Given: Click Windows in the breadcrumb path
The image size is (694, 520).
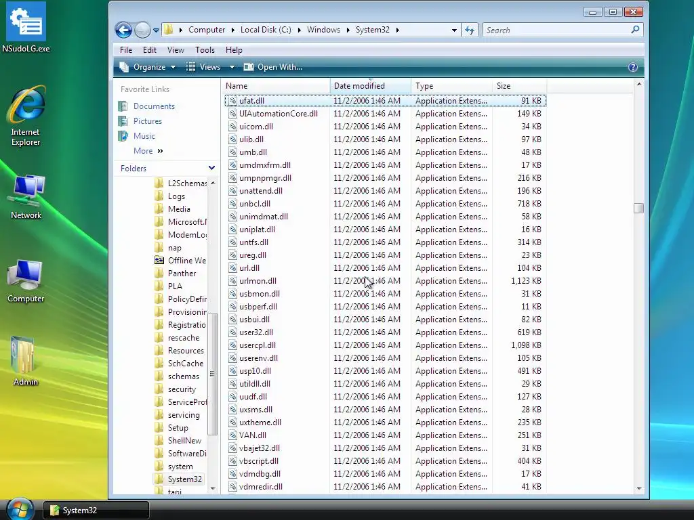Looking at the screenshot, I should (323, 30).
